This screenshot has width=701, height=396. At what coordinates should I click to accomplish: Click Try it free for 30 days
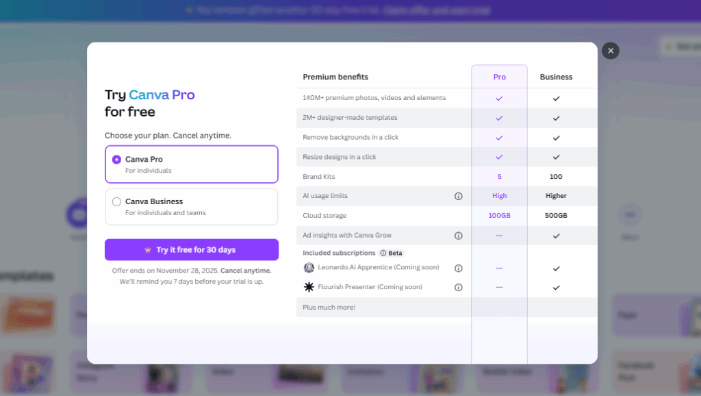(191, 249)
